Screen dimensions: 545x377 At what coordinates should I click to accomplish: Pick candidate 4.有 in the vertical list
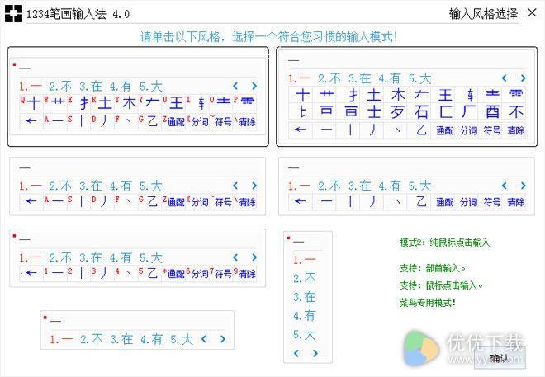tap(304, 316)
